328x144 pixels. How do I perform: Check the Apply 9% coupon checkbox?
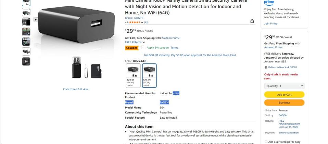[x=143, y=48]
